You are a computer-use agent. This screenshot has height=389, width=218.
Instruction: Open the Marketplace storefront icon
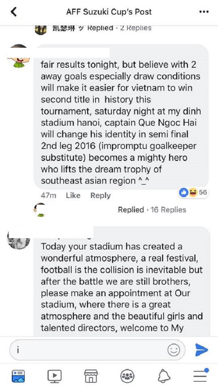91,375
